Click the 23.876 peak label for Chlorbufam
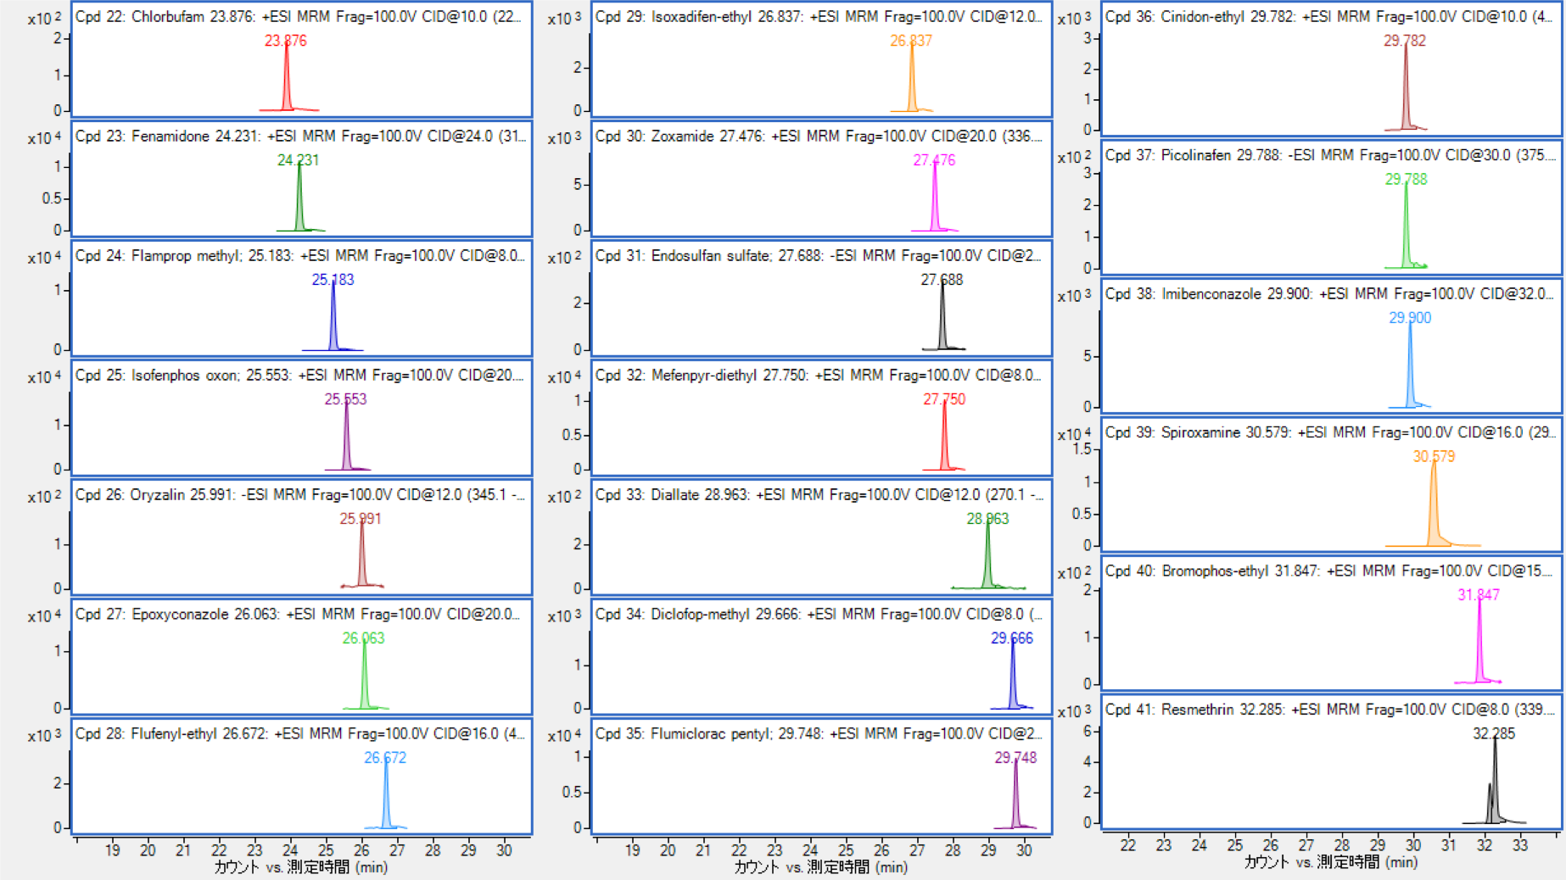The height and width of the screenshot is (880, 1566). 286,41
